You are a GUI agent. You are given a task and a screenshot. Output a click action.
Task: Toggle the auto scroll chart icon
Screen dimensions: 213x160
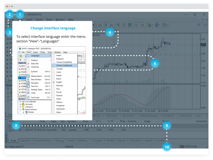(137, 25)
